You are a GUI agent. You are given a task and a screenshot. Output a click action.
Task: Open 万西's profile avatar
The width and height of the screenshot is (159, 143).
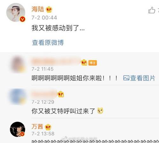(17, 129)
